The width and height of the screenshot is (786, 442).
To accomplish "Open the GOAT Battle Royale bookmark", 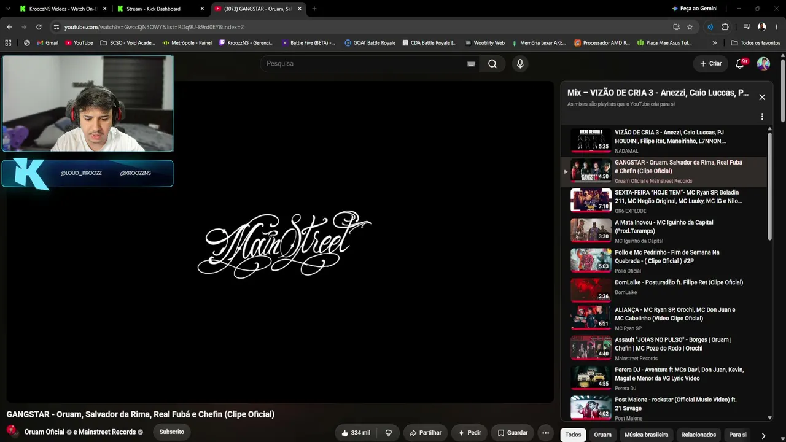I will tap(370, 43).
